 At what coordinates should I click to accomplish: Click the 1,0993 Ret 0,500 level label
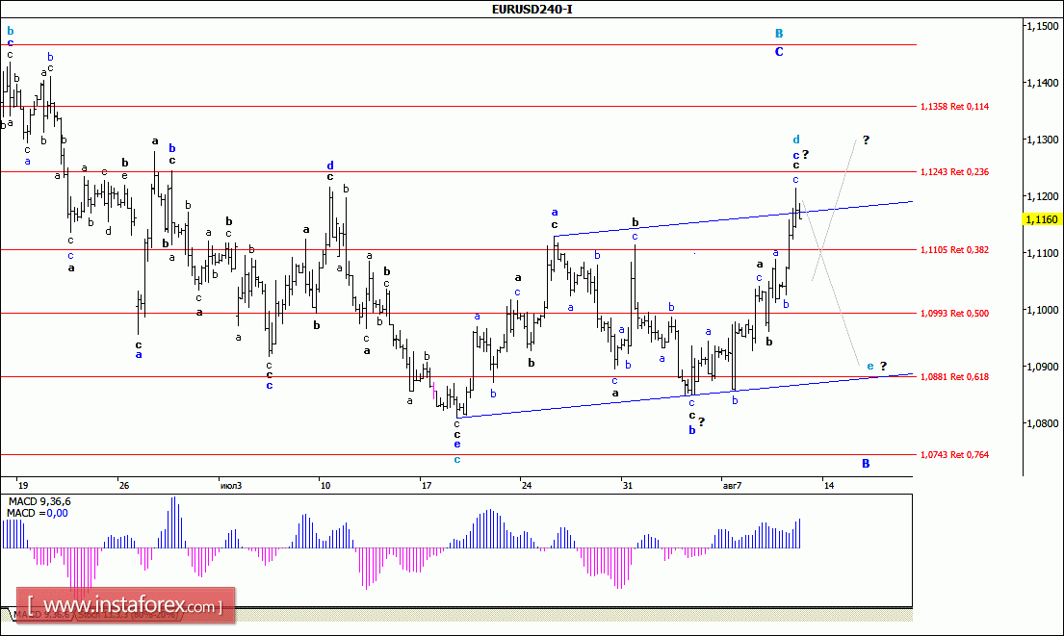(955, 313)
